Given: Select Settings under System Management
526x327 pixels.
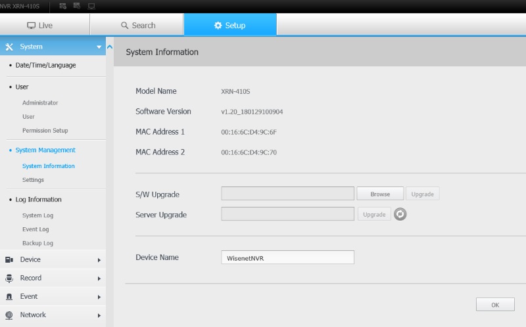Looking at the screenshot, I should click(33, 180).
